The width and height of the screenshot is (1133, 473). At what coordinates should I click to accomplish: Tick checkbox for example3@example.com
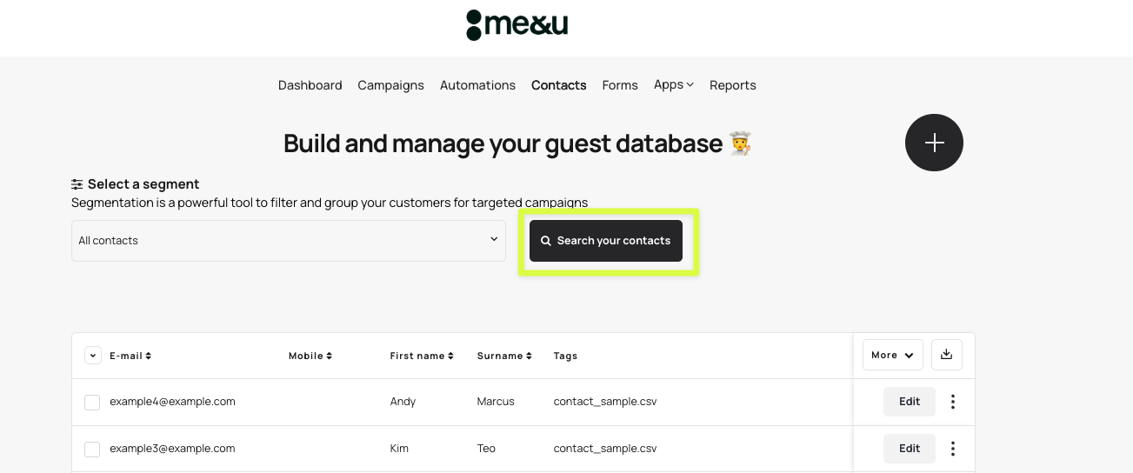coord(92,449)
